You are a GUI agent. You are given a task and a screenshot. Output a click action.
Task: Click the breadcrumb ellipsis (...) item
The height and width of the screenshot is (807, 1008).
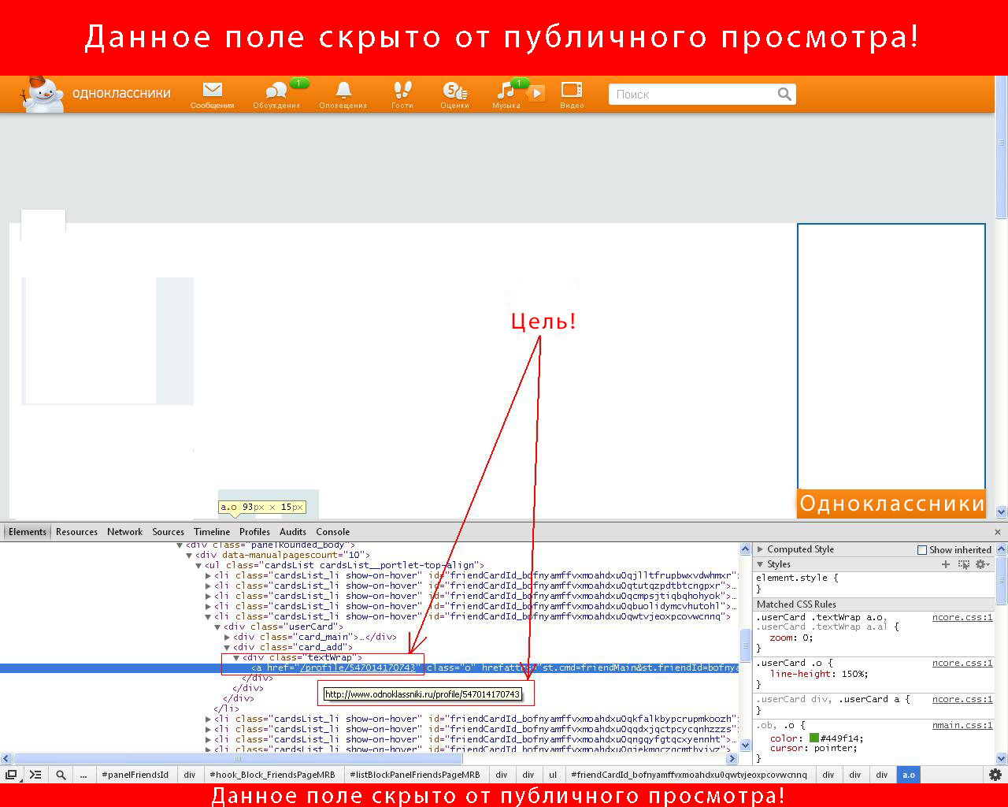click(x=83, y=775)
